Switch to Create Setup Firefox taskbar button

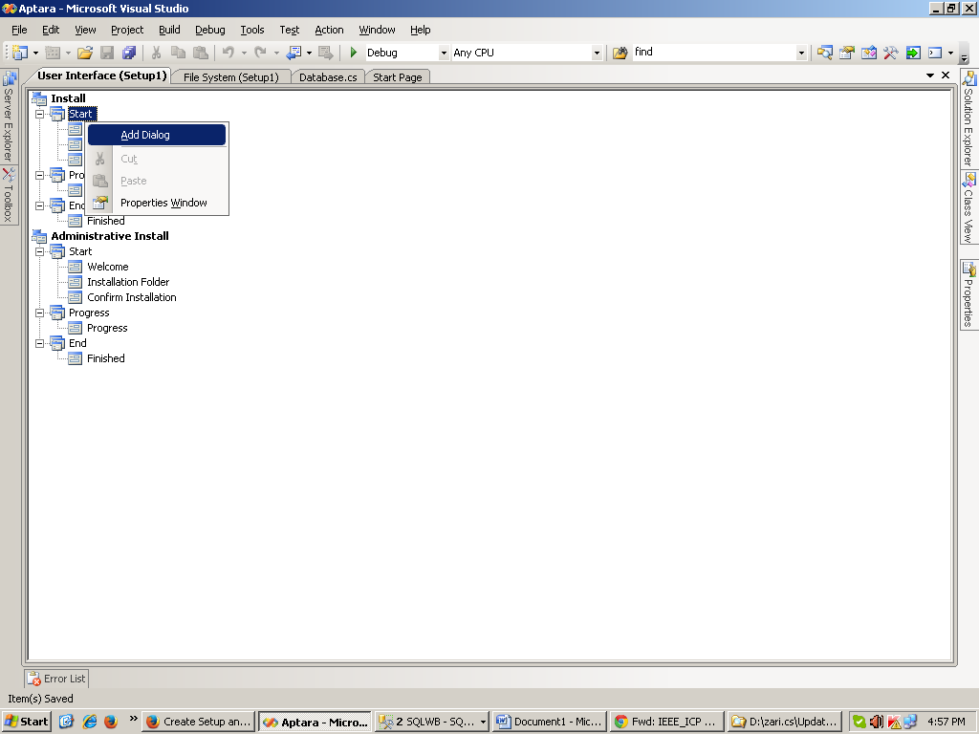[198, 722]
